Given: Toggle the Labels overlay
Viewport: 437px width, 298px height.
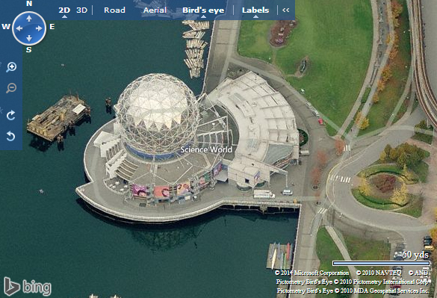Looking at the screenshot, I should pyautogui.click(x=255, y=10).
